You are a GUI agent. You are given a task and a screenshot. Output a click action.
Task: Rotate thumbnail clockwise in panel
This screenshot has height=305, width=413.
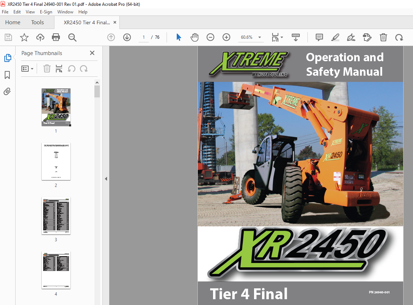click(84, 68)
